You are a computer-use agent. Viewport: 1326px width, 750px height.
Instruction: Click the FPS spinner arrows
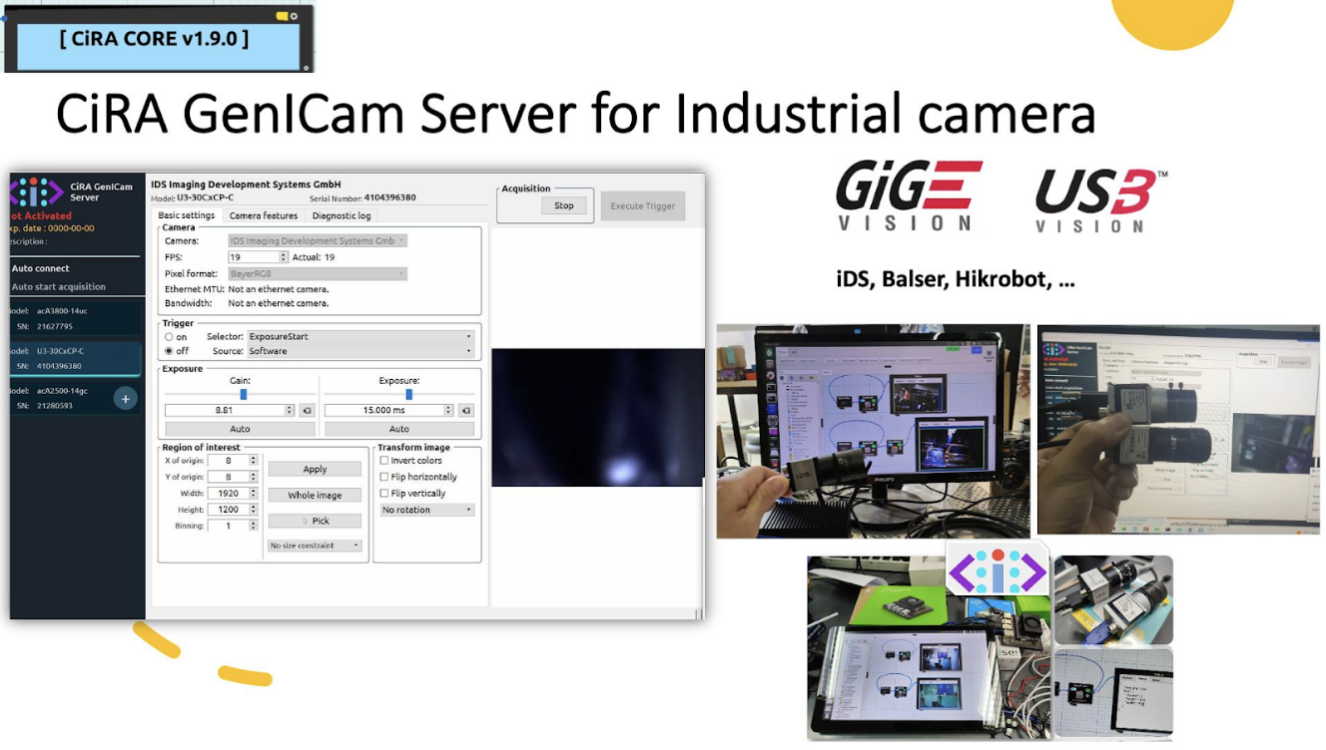(x=284, y=257)
